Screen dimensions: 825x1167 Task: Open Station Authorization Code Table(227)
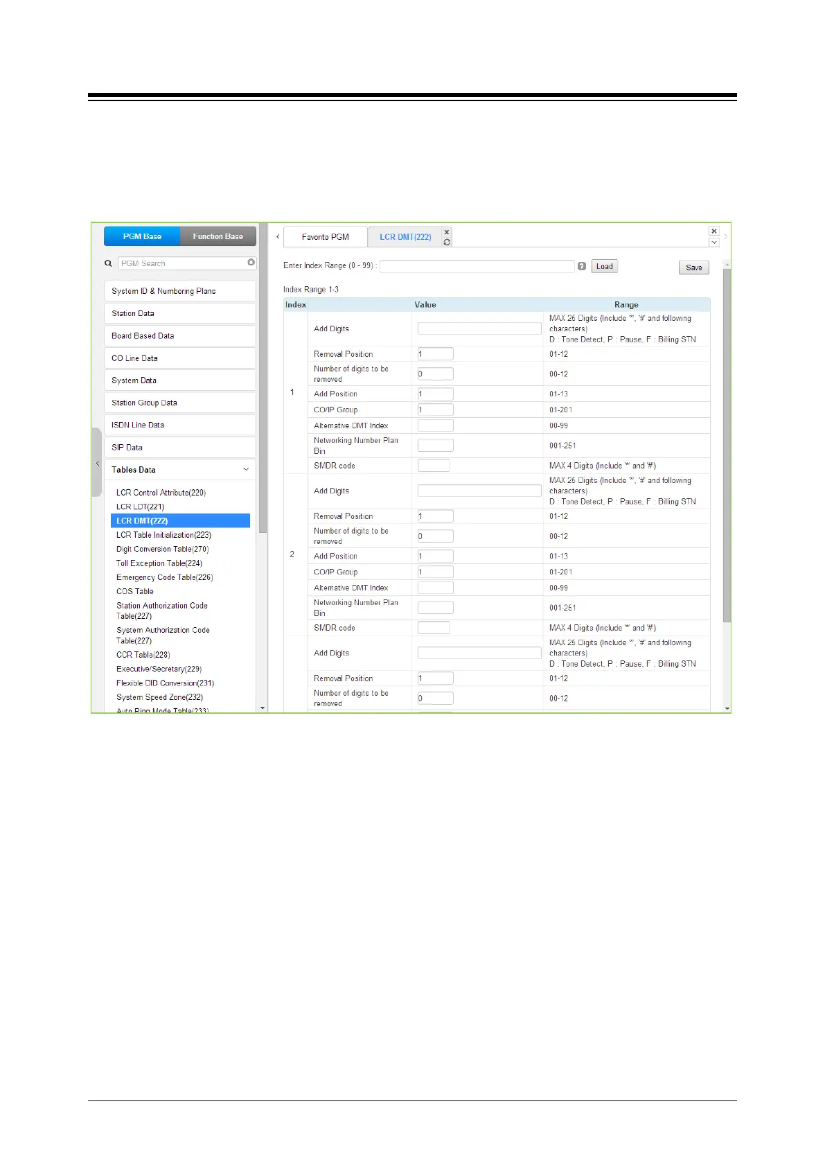click(162, 611)
